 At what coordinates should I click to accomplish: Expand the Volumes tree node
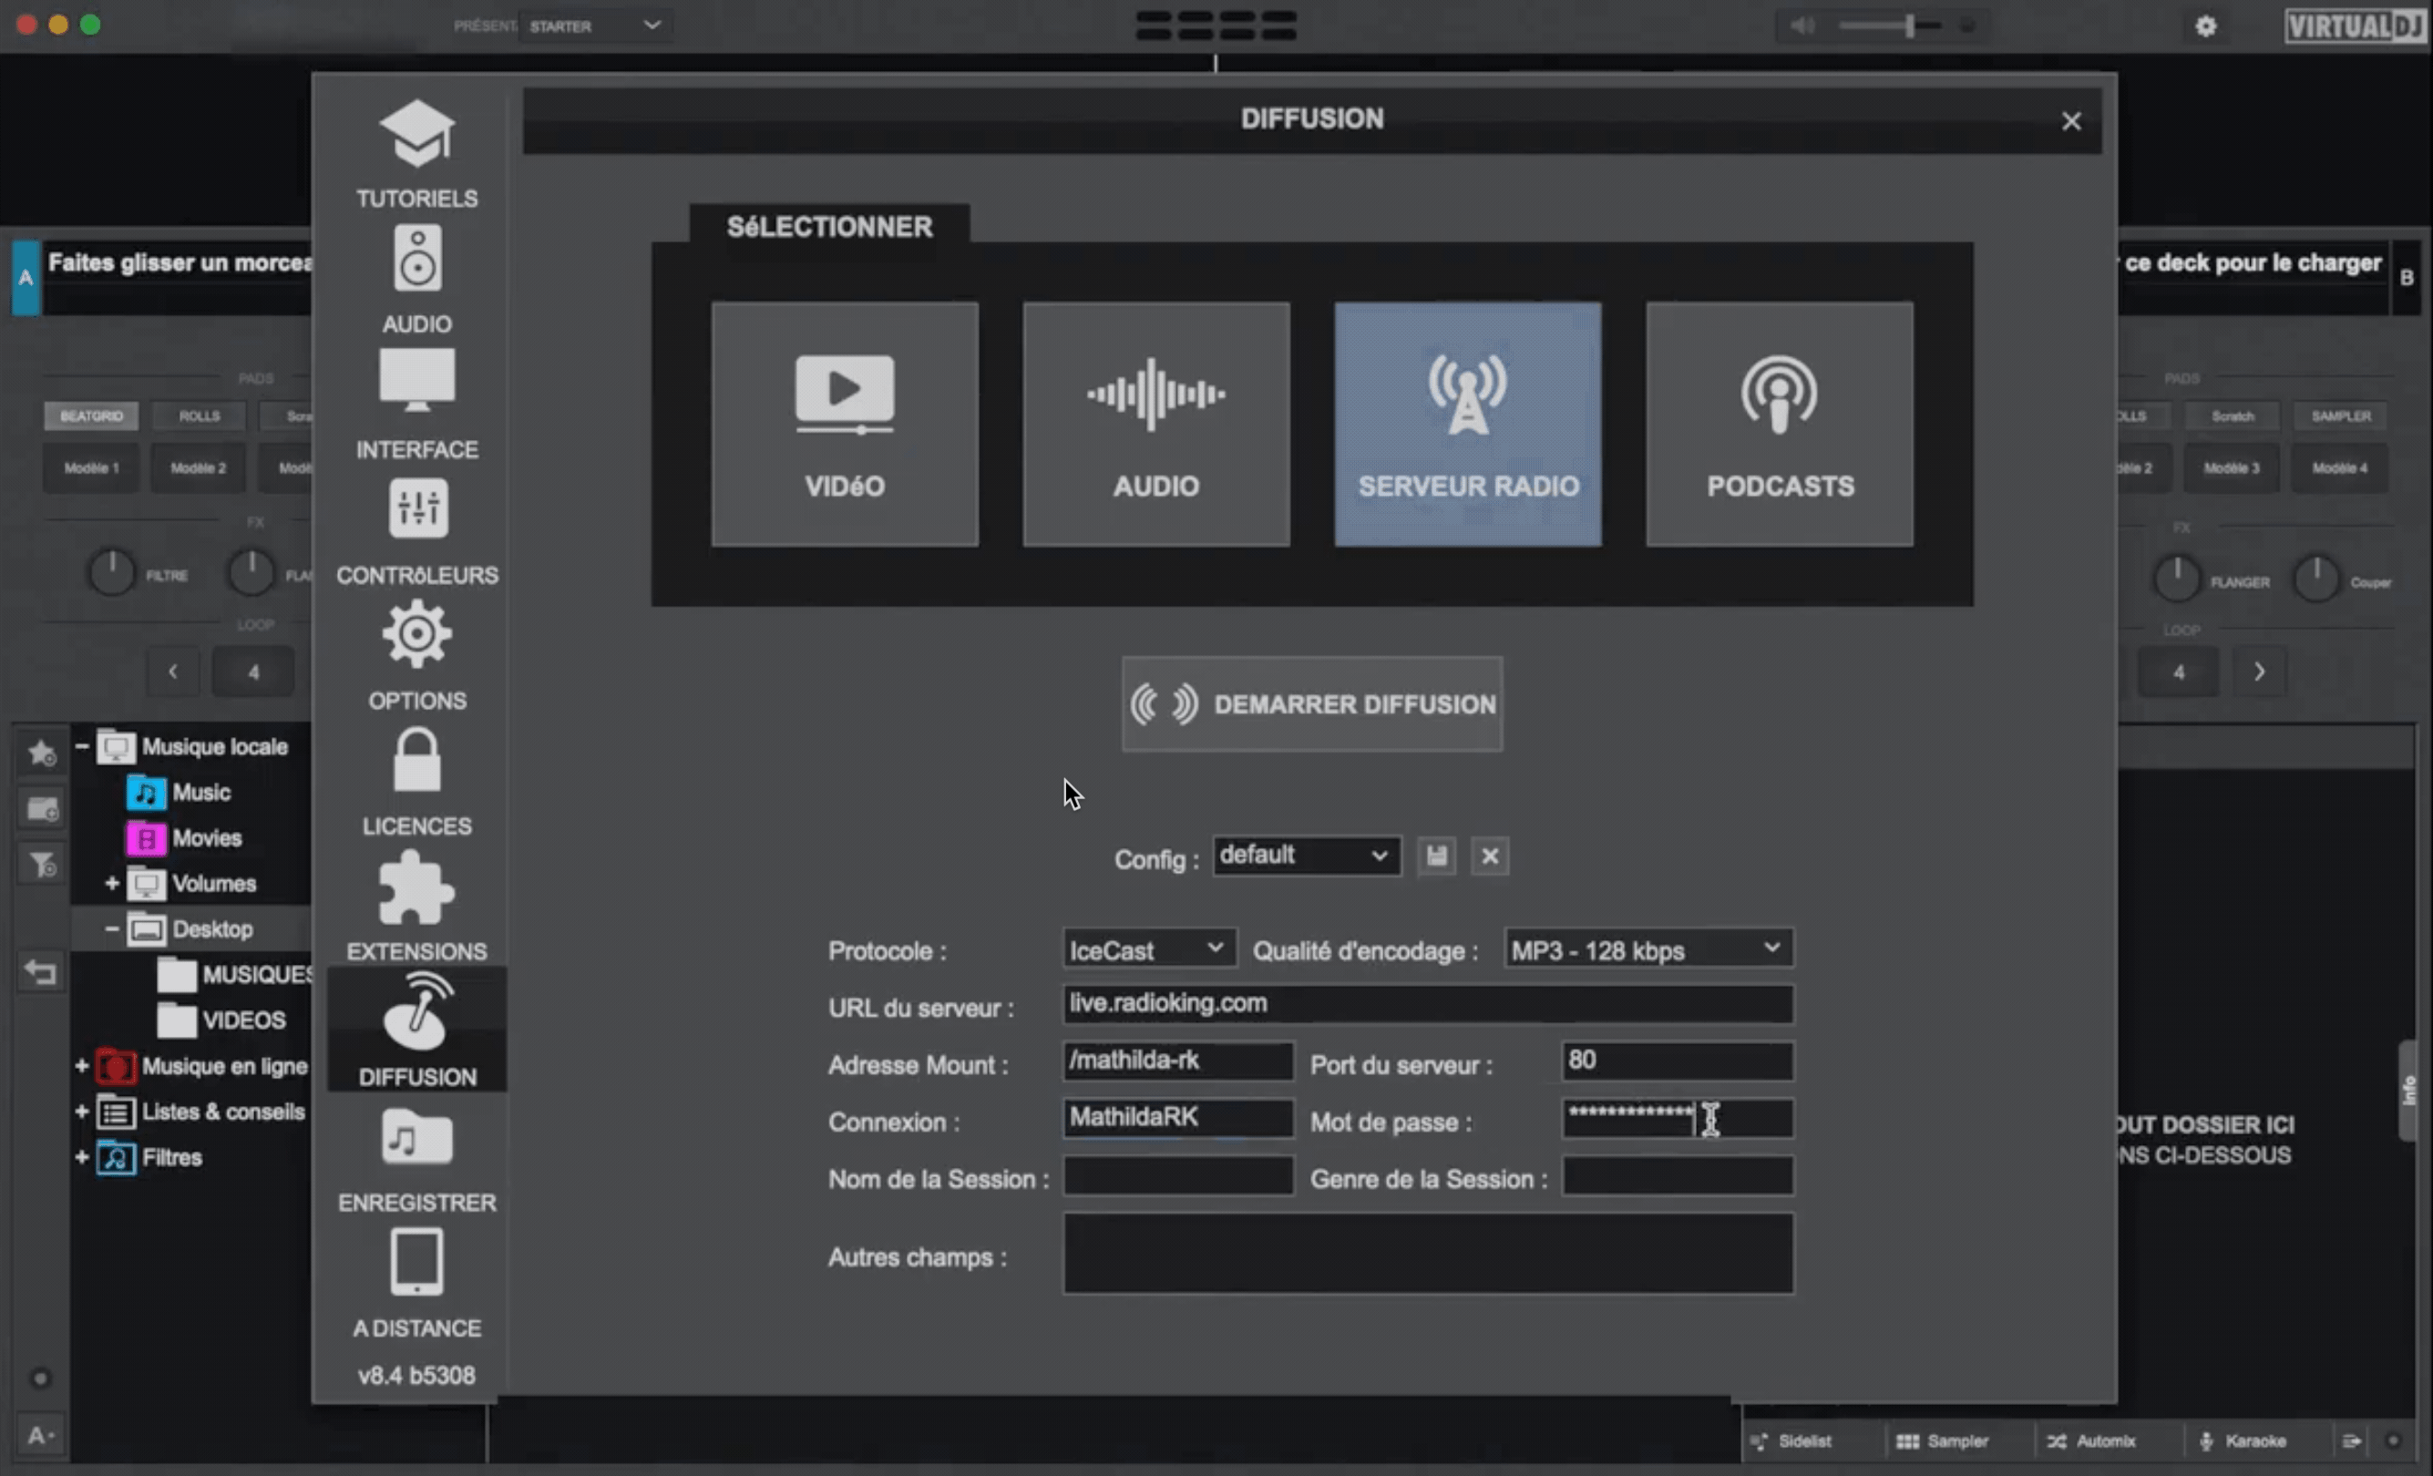[111, 883]
